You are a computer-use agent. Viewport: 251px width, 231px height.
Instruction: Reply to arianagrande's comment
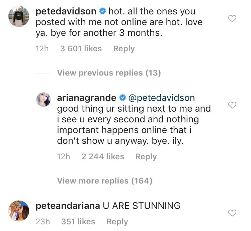(146, 157)
